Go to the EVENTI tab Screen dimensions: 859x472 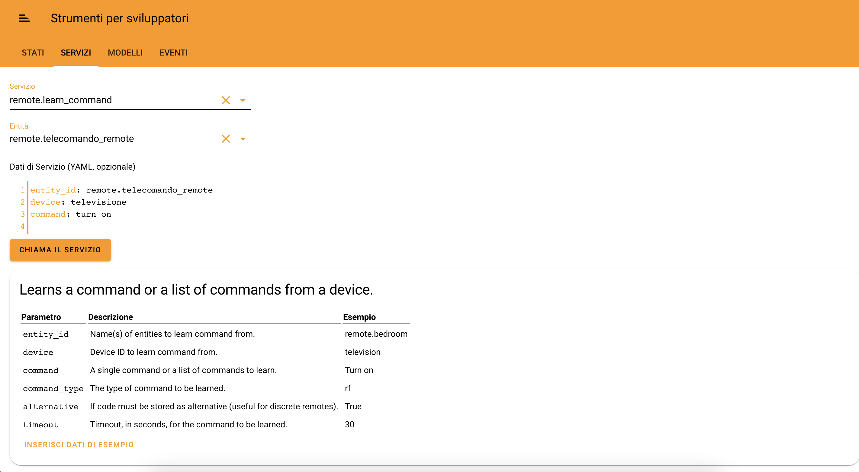pyautogui.click(x=173, y=53)
